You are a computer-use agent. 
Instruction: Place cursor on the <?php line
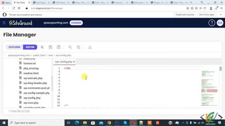[67, 68]
